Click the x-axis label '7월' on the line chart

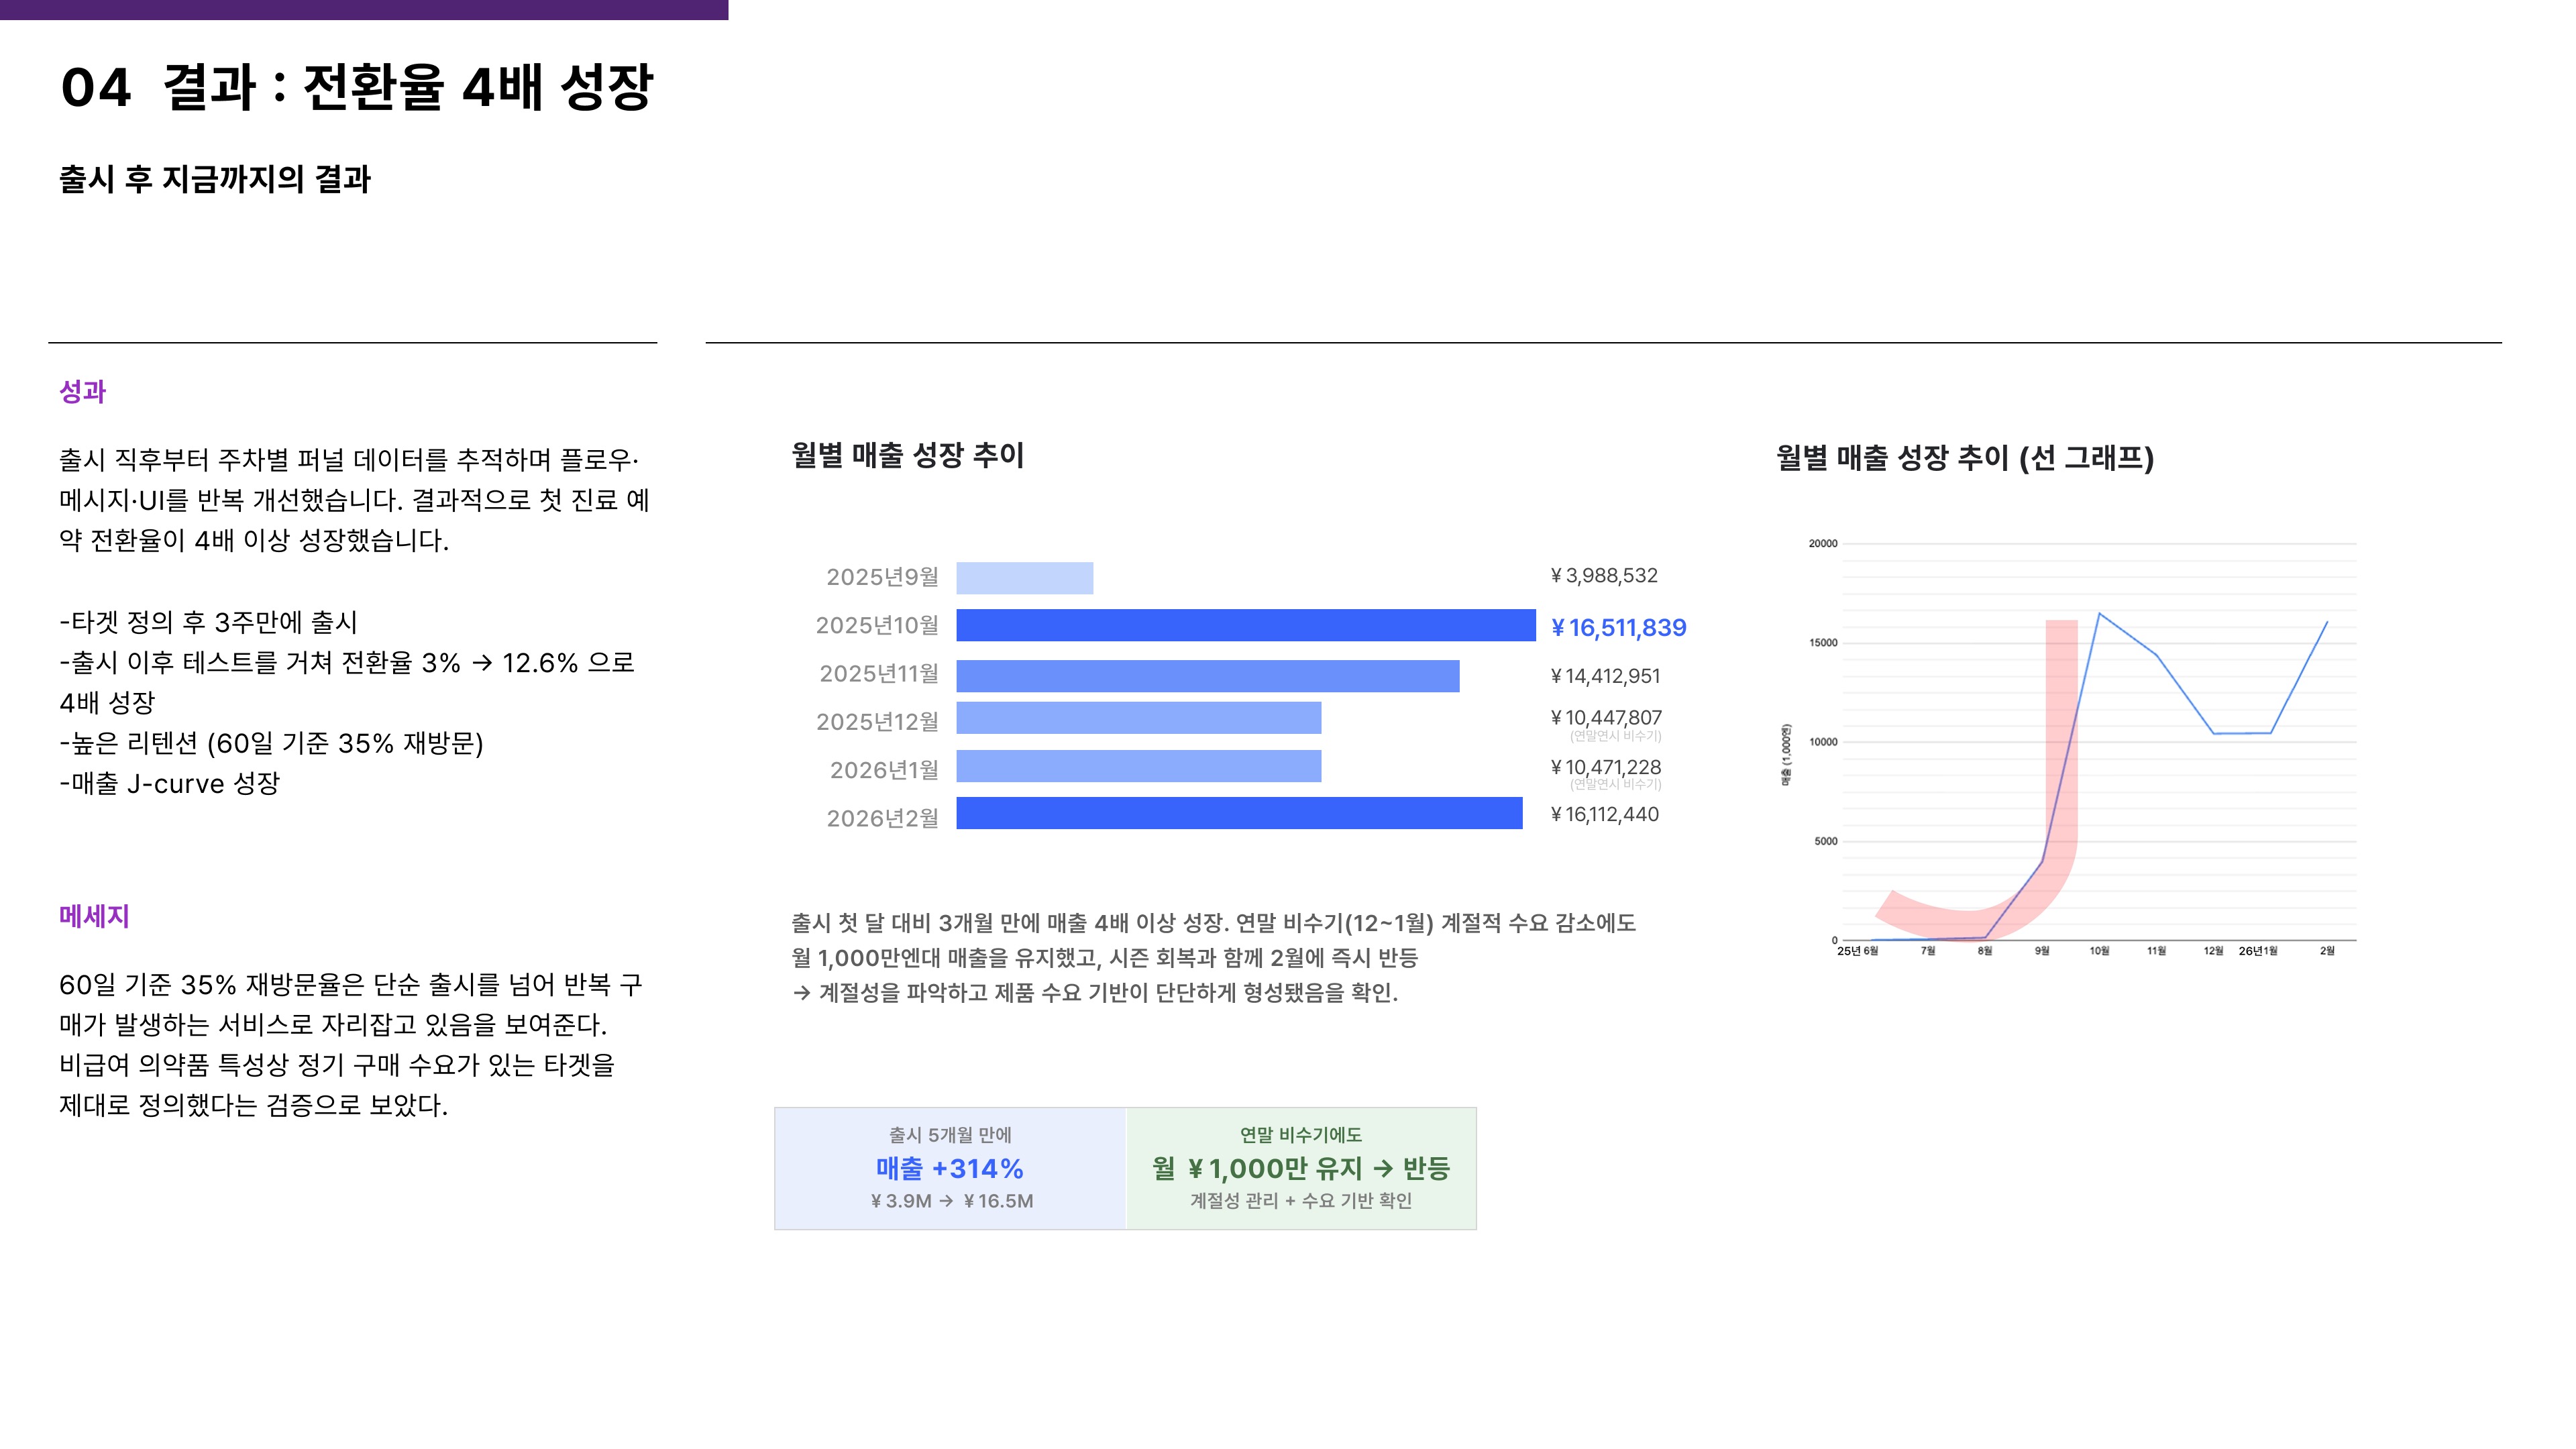pos(1928,951)
